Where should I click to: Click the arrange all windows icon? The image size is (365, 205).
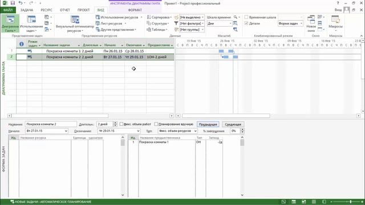320,17
